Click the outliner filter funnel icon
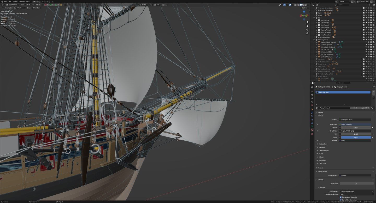Screen dimensions: 376x203 (369, 5)
